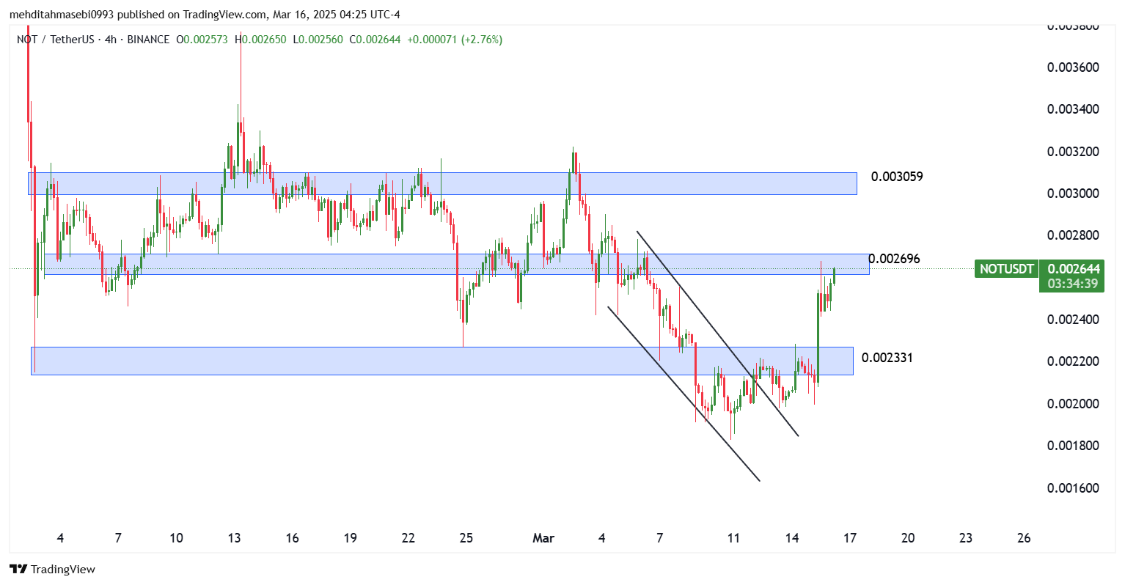
Task: Click the 0.002200 price axis tick
Action: click(1073, 361)
